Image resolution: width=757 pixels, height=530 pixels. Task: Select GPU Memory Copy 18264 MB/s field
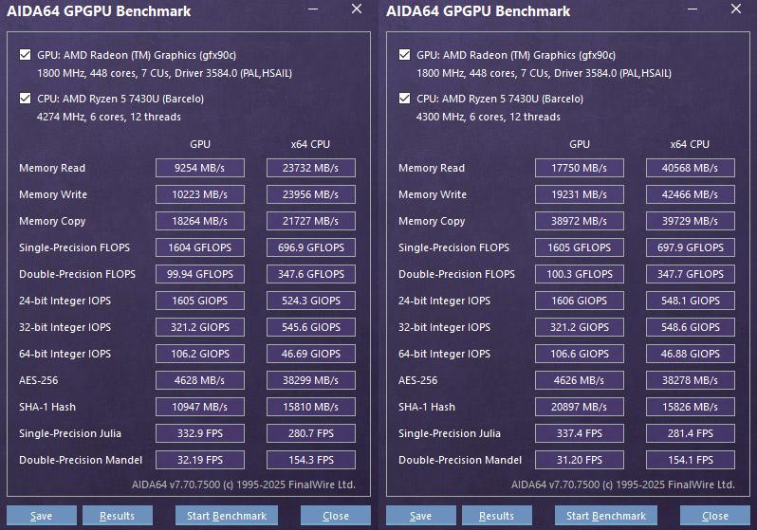point(200,221)
